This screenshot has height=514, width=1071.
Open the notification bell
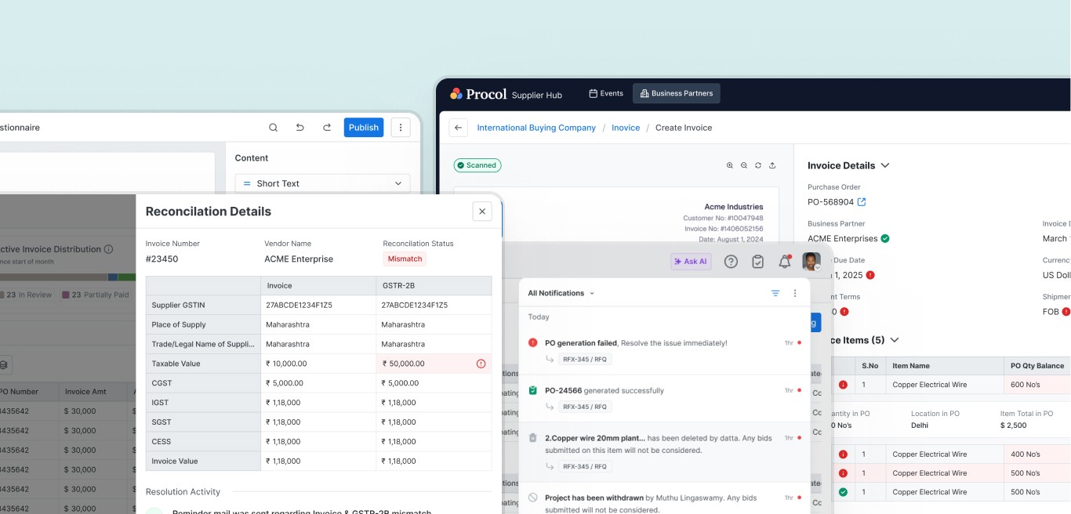click(x=784, y=262)
